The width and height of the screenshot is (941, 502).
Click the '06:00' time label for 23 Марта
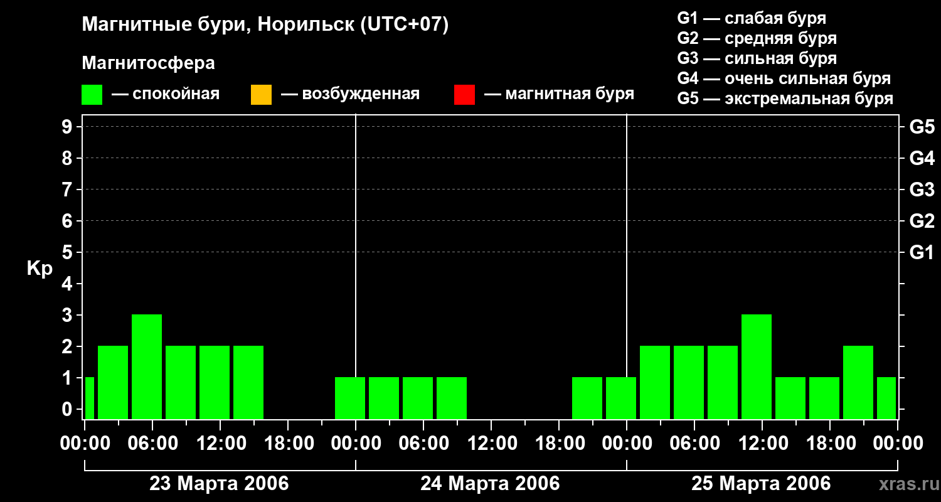pyautogui.click(x=152, y=444)
